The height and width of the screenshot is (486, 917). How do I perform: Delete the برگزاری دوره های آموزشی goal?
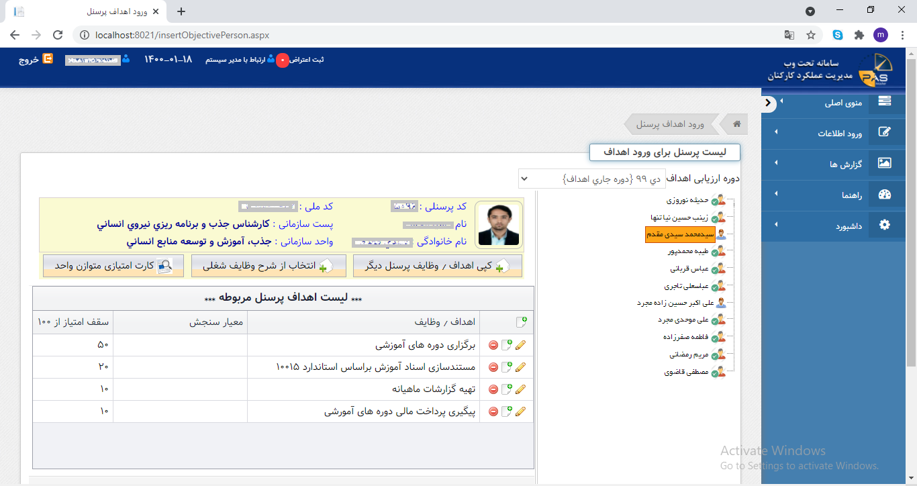[493, 345]
